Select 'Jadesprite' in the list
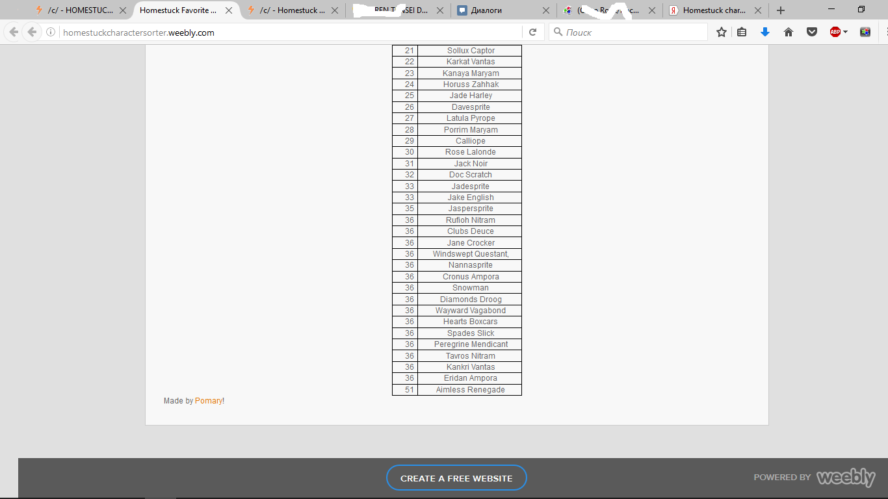888x499 pixels. 471,186
